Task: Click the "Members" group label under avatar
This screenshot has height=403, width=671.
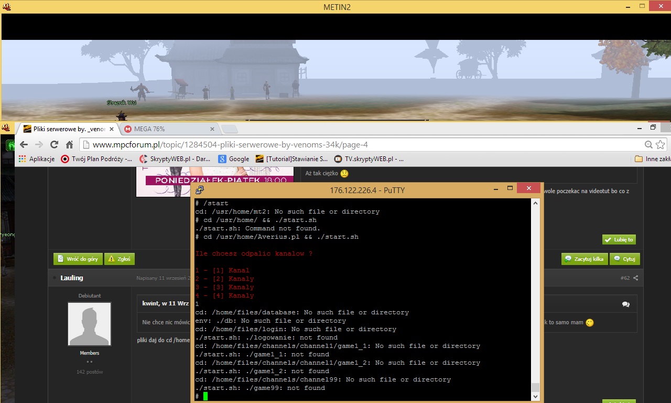Action: pyautogui.click(x=90, y=353)
